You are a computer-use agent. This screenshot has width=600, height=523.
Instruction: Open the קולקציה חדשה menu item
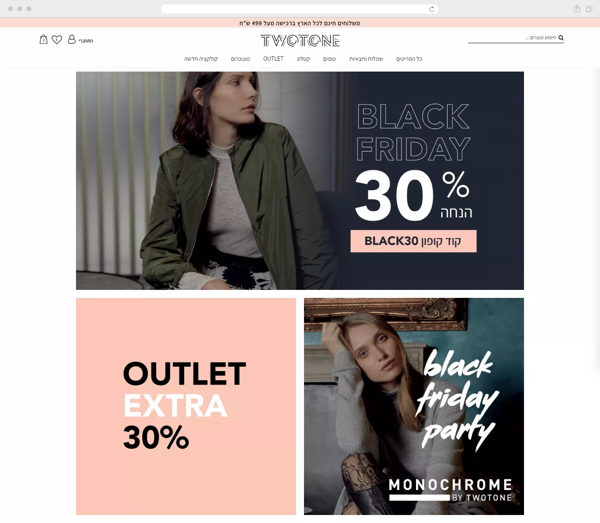point(201,59)
